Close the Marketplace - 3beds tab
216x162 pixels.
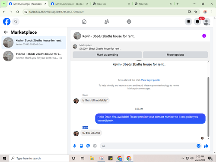click(x=87, y=4)
